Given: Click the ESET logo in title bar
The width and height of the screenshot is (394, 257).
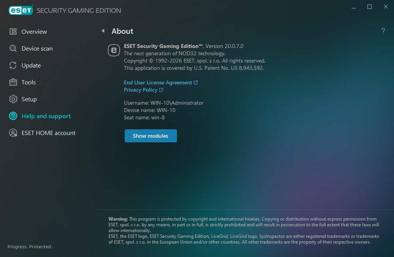Looking at the screenshot, I should [21, 10].
